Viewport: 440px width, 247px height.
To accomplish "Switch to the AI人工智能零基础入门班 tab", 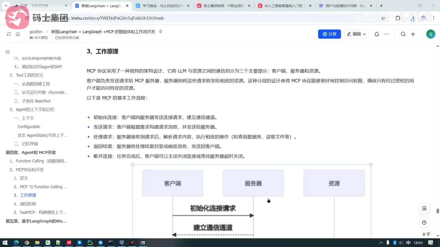I will click(284, 6).
